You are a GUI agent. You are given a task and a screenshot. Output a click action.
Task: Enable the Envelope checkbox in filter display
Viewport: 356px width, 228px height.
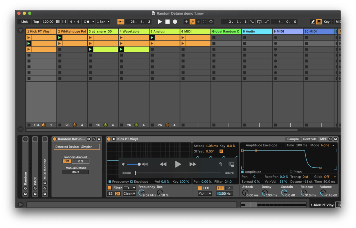pos(131,182)
